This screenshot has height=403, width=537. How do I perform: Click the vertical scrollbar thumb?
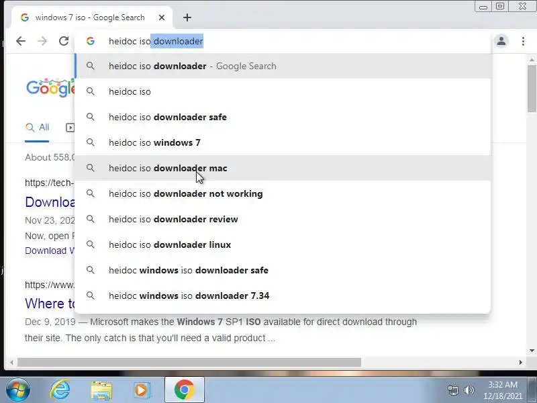pos(532,89)
